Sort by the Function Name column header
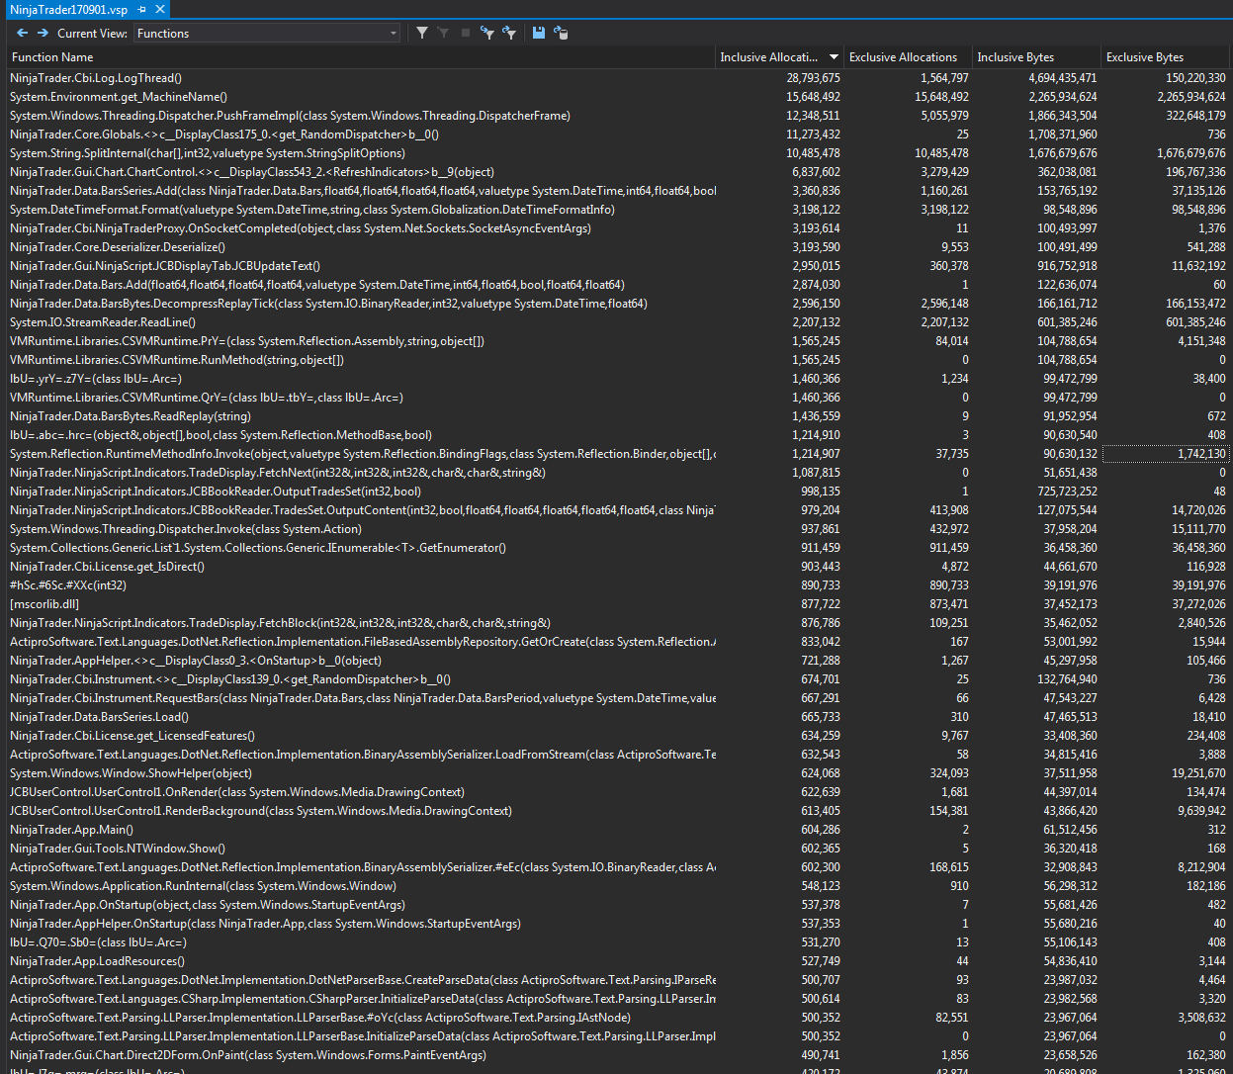 pyautogui.click(x=360, y=57)
